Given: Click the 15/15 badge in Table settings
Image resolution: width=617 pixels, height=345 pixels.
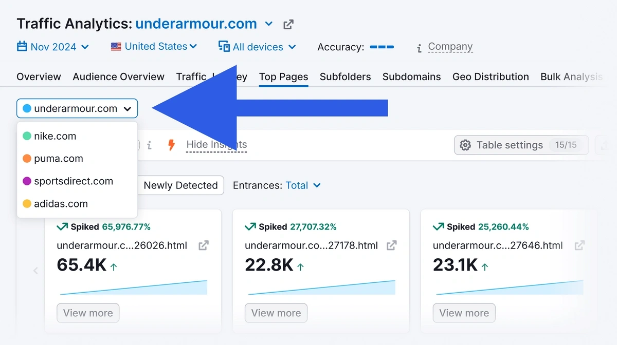Looking at the screenshot, I should (566, 145).
